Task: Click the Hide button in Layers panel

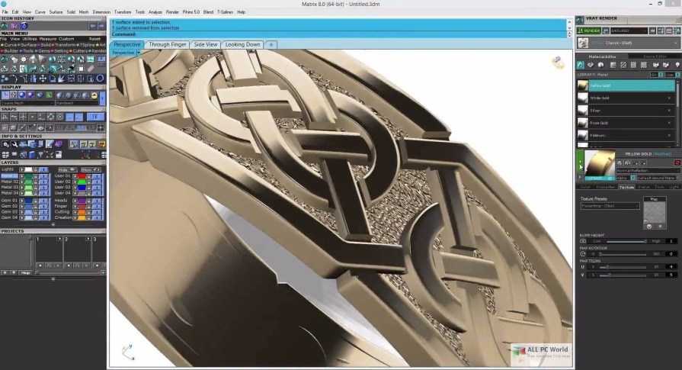Action: click(x=65, y=169)
